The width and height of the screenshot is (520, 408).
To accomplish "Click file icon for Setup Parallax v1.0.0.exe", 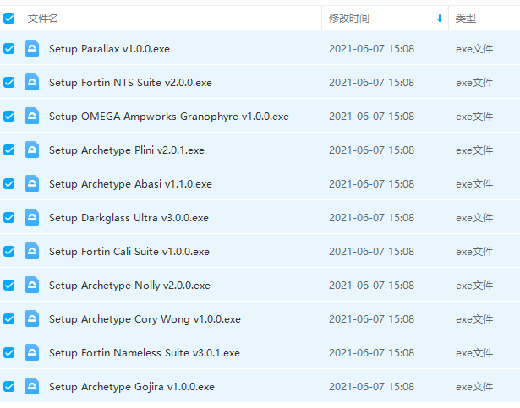I will pos(32,48).
